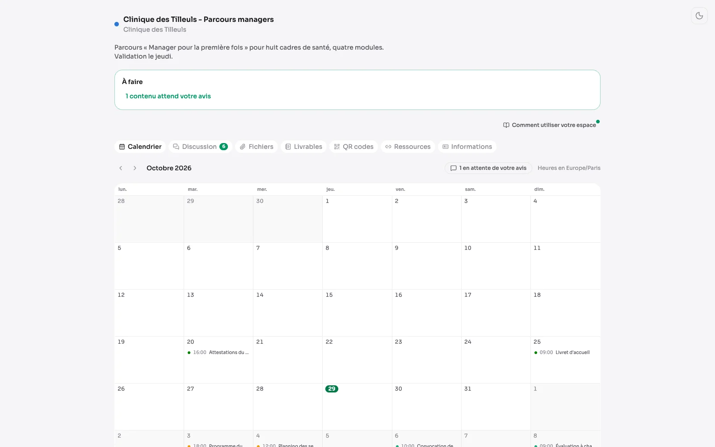Image resolution: width=715 pixels, height=447 pixels.
Task: Open the 'Évaluation à cha' event at 09:00
Action: [x=565, y=445]
